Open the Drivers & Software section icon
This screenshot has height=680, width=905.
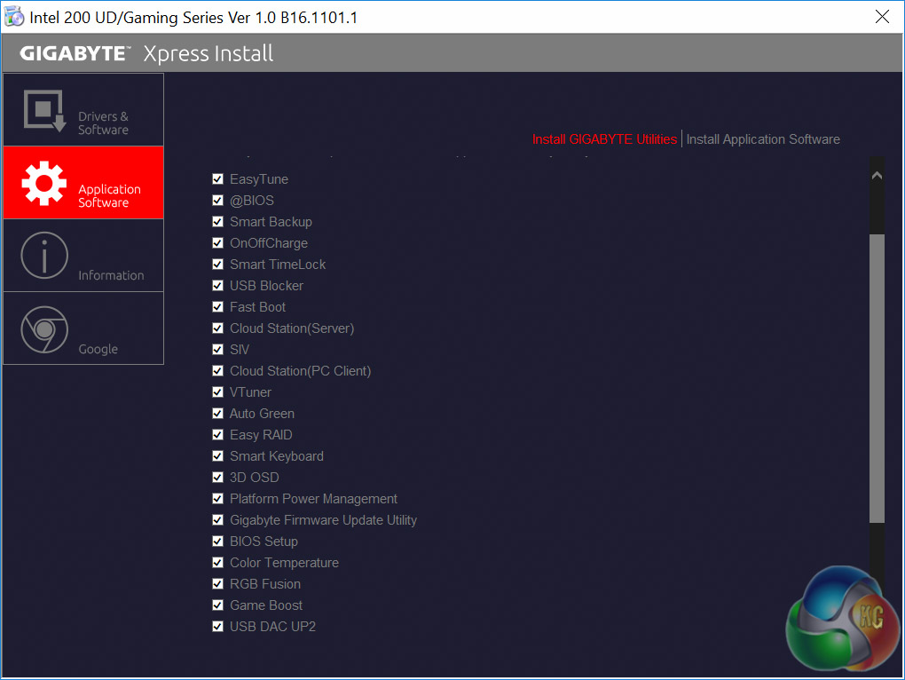tap(45, 111)
